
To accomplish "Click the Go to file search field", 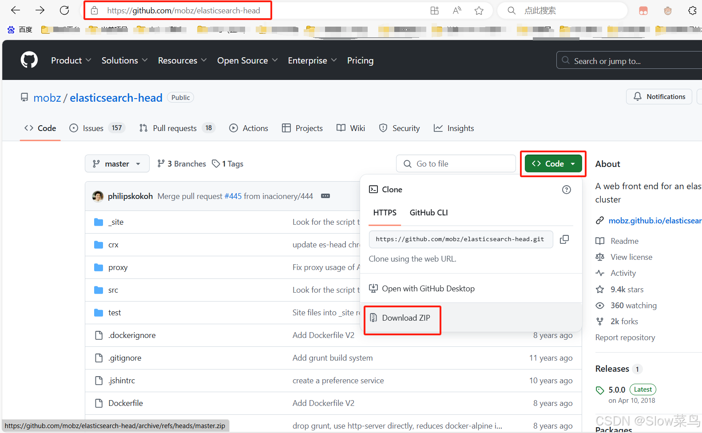I will (456, 164).
